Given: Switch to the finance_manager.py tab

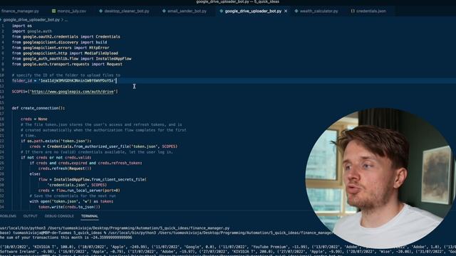Looking at the screenshot, I should (20, 11).
